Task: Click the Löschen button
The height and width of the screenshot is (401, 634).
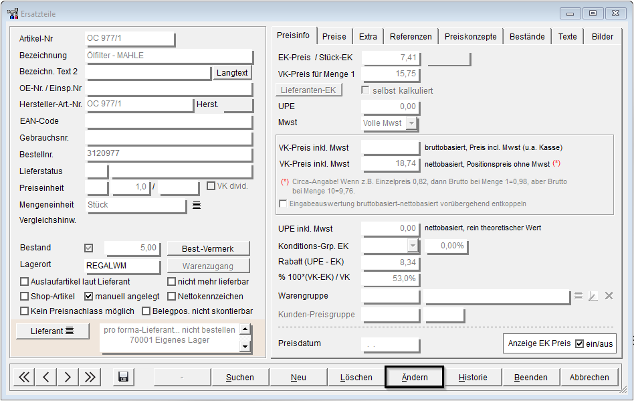Action: 356,377
